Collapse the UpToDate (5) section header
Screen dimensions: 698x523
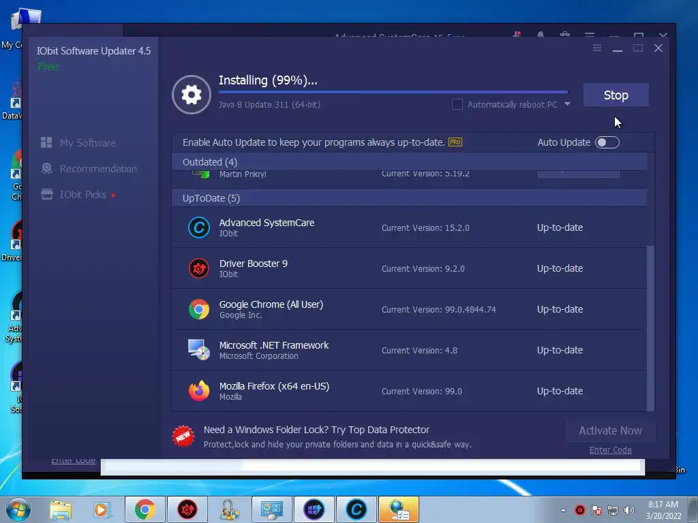(x=409, y=198)
